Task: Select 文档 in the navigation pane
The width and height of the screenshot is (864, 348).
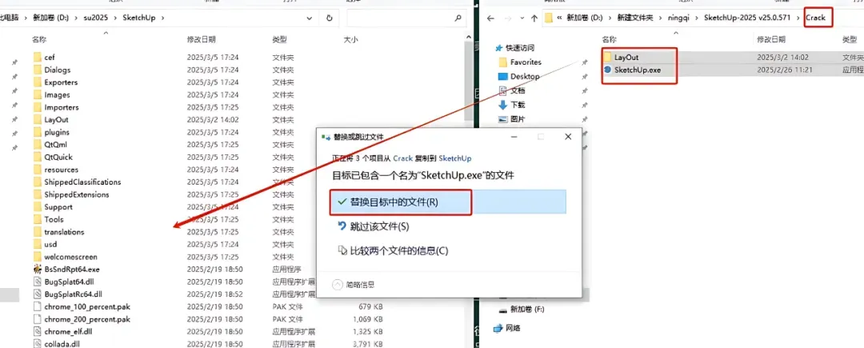Action: coord(518,90)
